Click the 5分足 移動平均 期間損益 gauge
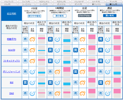Screen dimensions: 123x100 point(41,39)
